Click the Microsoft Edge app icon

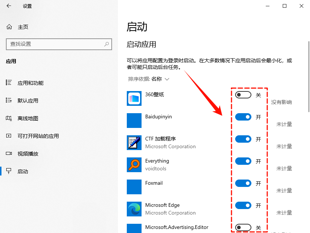point(134,209)
